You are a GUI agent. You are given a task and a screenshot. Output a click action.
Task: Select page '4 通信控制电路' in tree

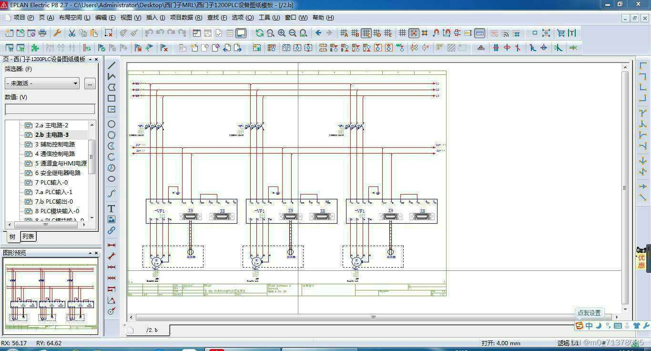coord(55,154)
